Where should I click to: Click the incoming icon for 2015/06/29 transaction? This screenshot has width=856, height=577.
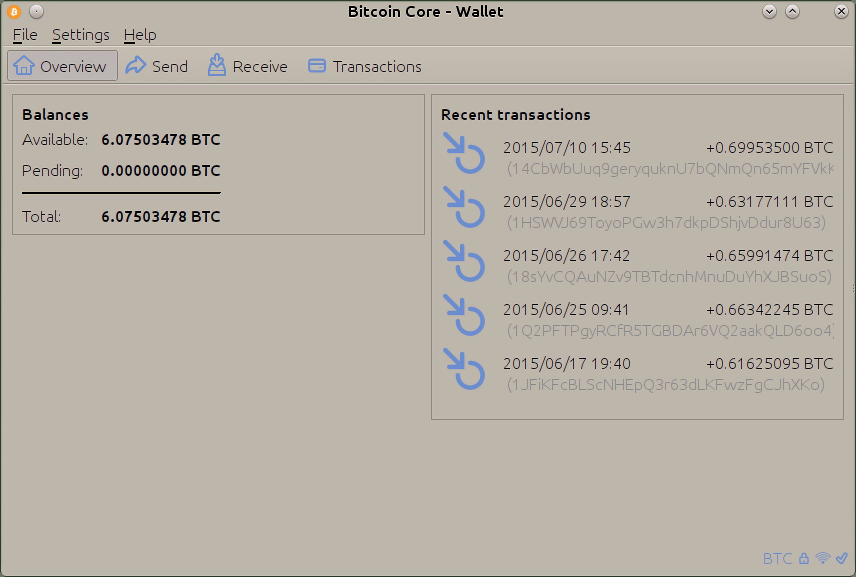[x=464, y=207]
